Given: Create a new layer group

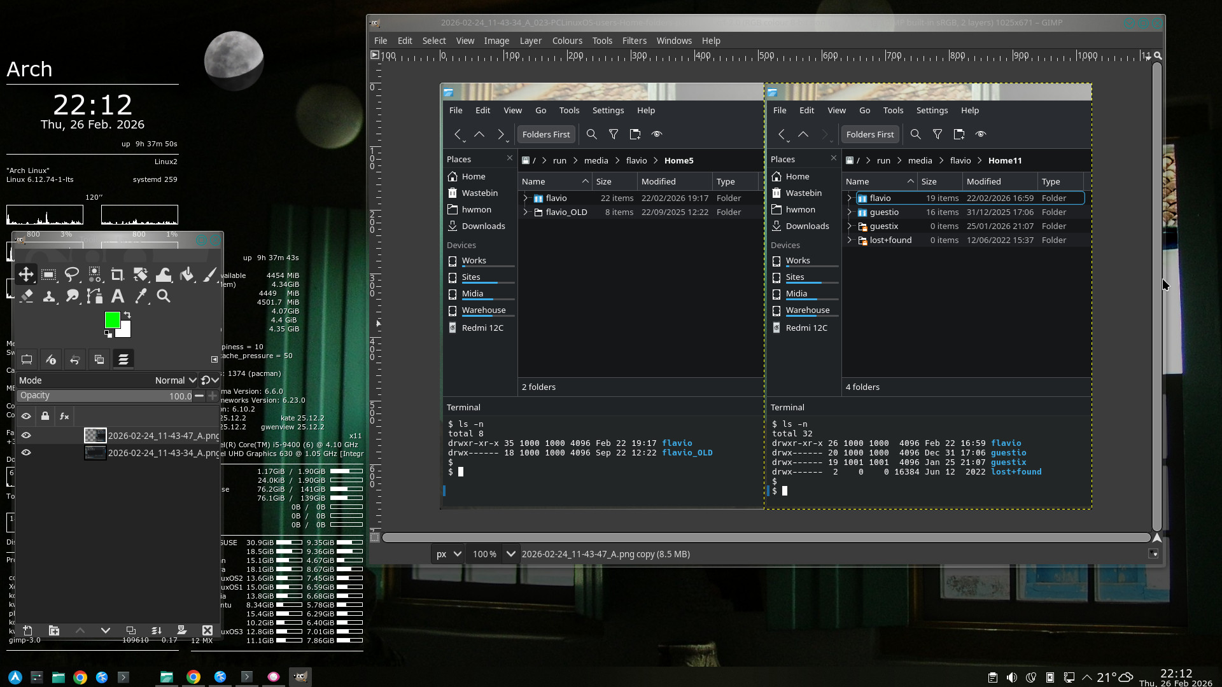Looking at the screenshot, I should pyautogui.click(x=54, y=630).
